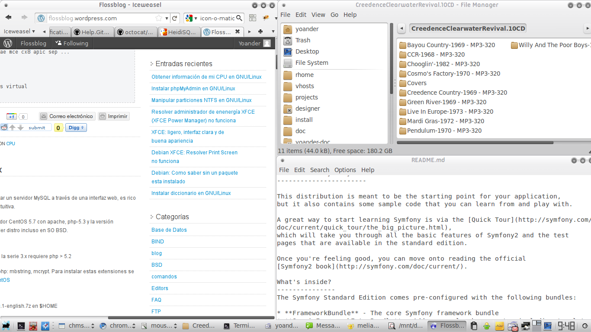The height and width of the screenshot is (332, 591).
Task: Select the 'Mardi Gras-1972 - MP3-320' folder
Action: (442, 121)
